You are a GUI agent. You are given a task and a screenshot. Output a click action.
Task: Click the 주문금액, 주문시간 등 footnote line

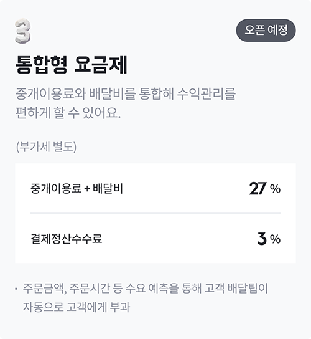point(146,289)
